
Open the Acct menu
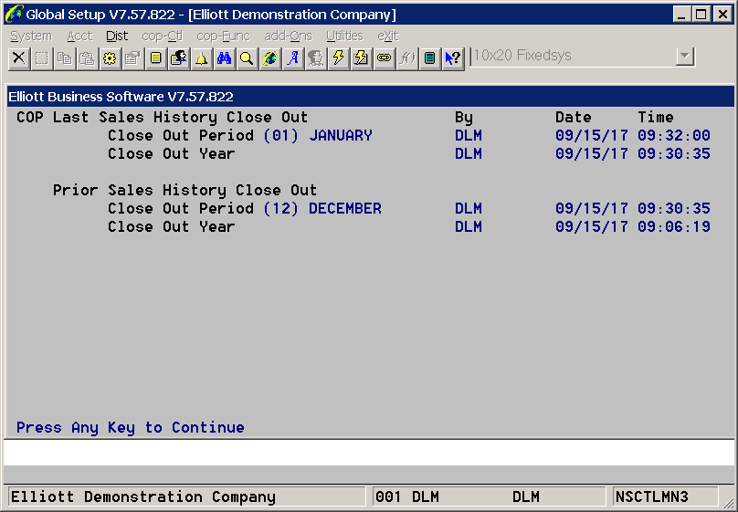pos(80,36)
